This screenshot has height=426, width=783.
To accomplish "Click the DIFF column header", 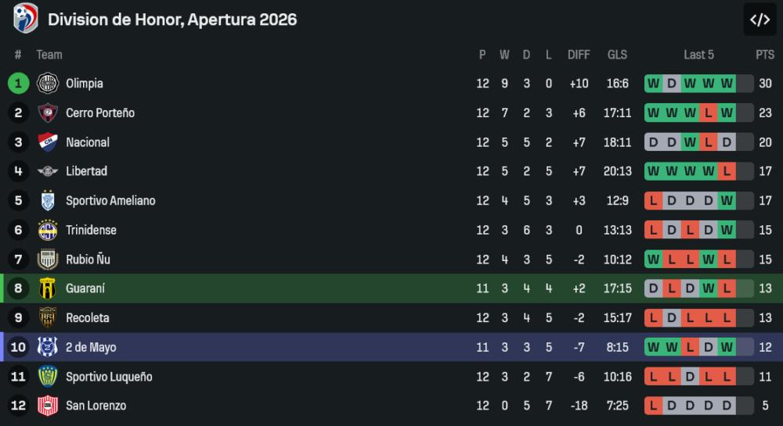I will [x=579, y=55].
